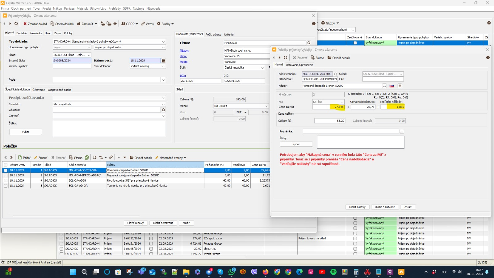494x278 pixels.
Task: Switch to the Dodatok tab
Action: tap(22, 33)
